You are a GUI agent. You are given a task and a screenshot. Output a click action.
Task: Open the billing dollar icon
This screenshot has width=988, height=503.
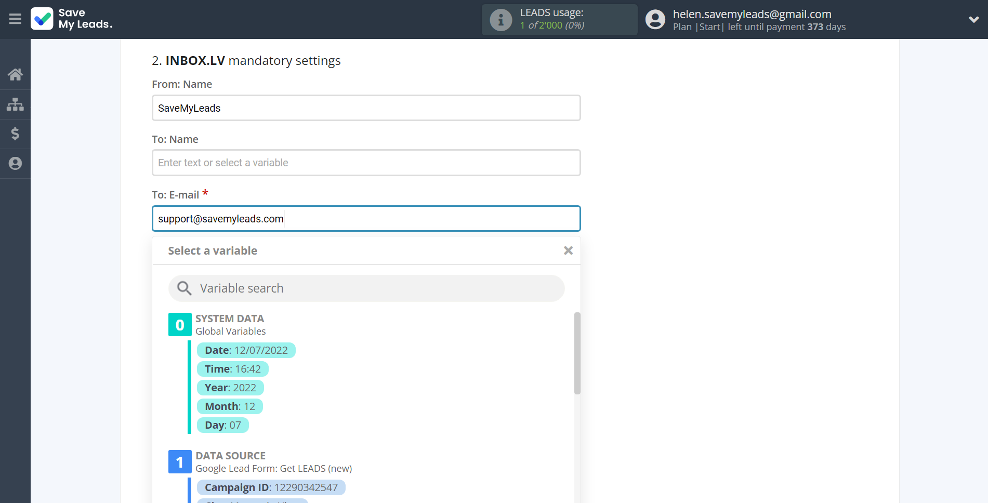[x=15, y=134]
